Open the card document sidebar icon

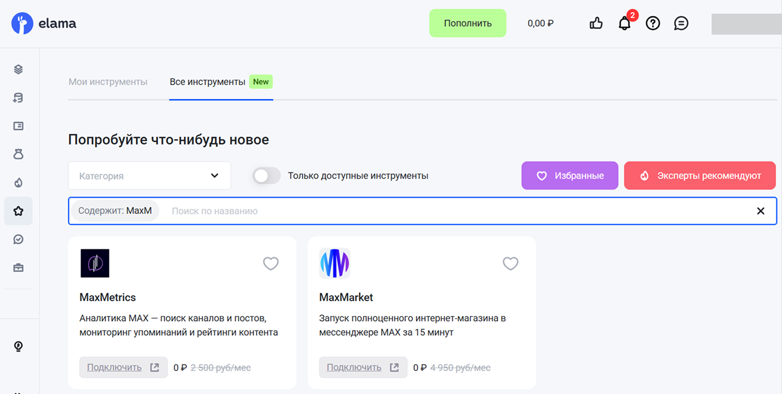[19, 126]
